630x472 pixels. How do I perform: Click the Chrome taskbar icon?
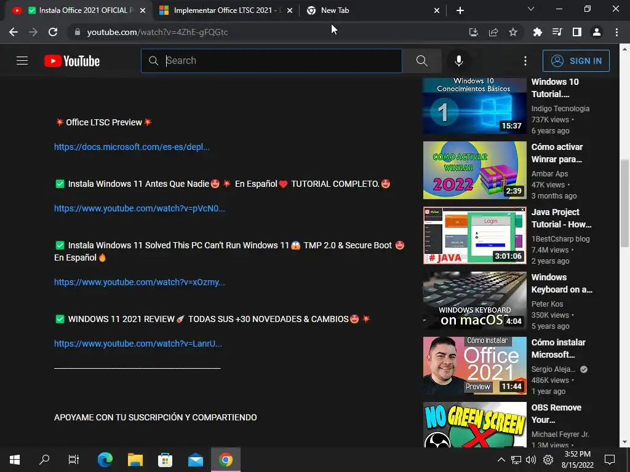click(x=226, y=460)
